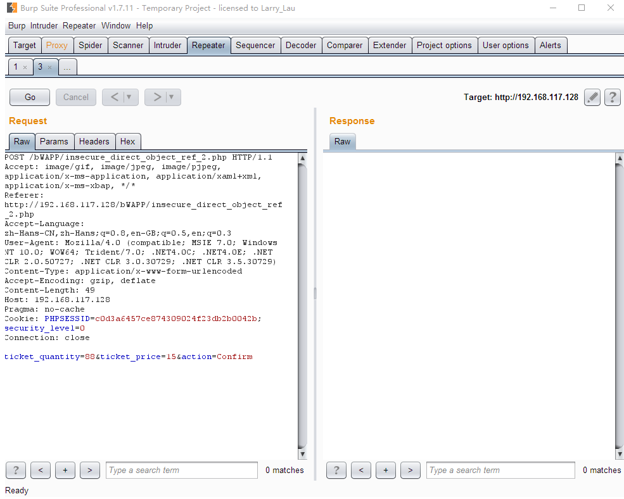
Task: Click the action=Confirm parameter
Action: pyautogui.click(x=217, y=357)
